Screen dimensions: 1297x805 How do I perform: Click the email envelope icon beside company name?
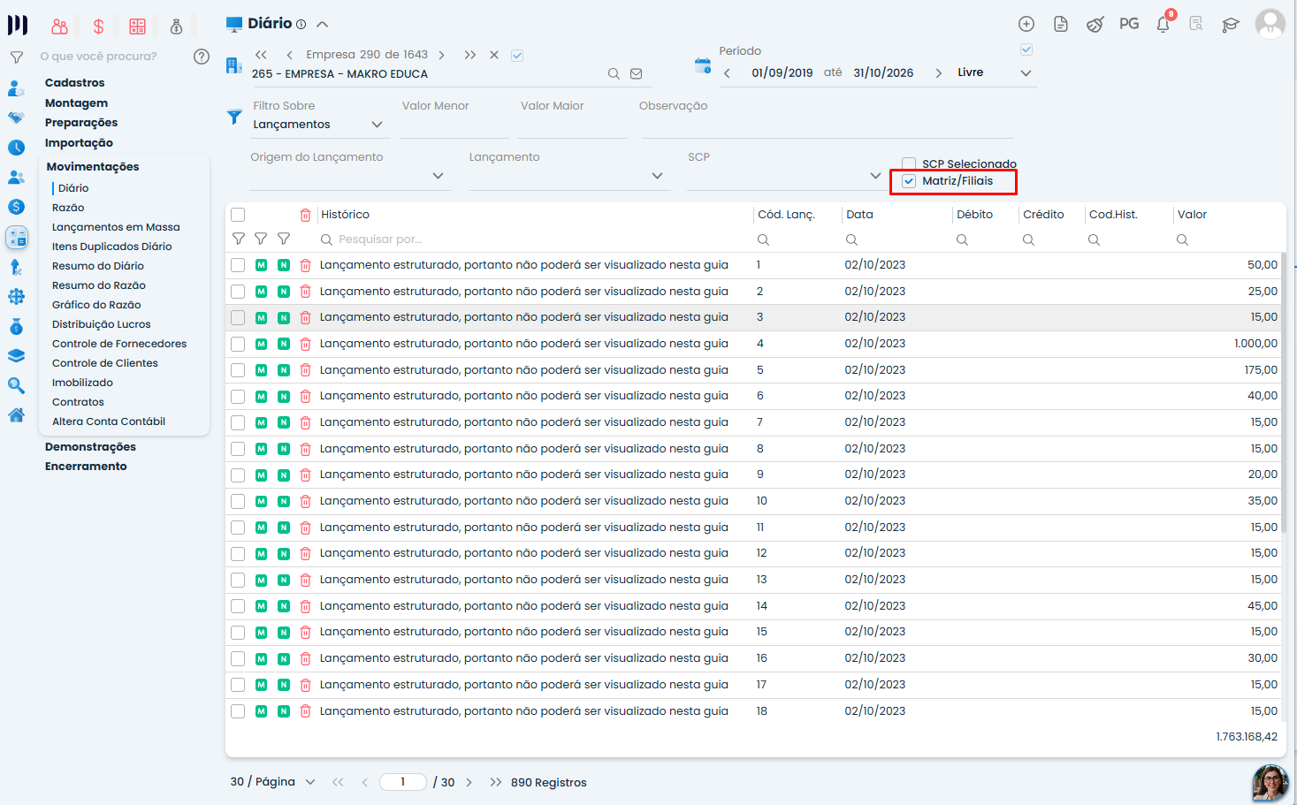pyautogui.click(x=636, y=74)
